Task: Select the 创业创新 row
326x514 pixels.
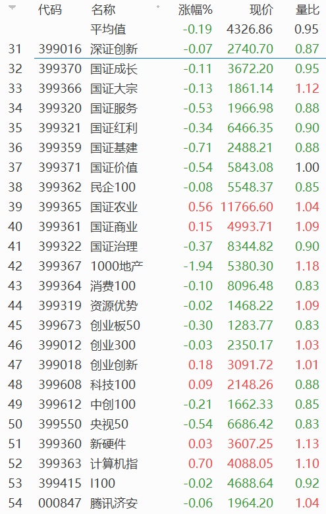Action: [x=163, y=365]
